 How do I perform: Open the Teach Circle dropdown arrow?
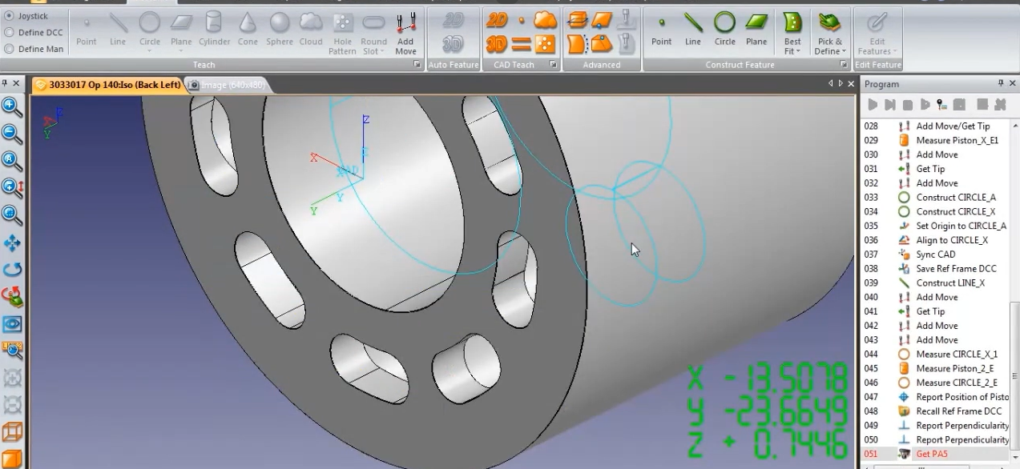click(150, 52)
